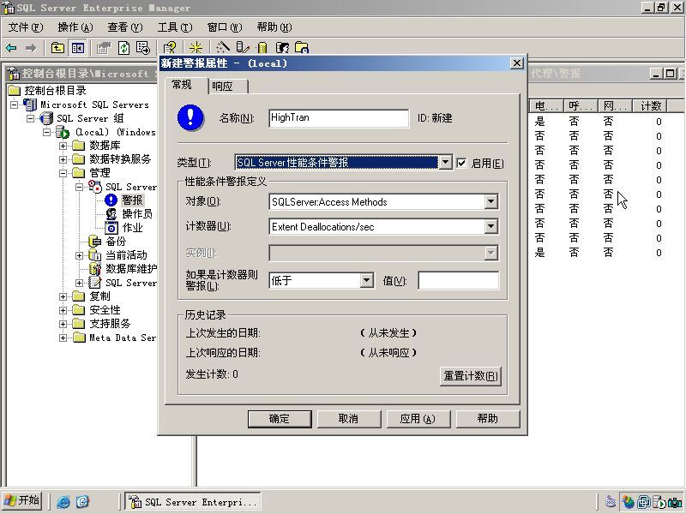Open the 计数器 counter dropdown

point(490,226)
